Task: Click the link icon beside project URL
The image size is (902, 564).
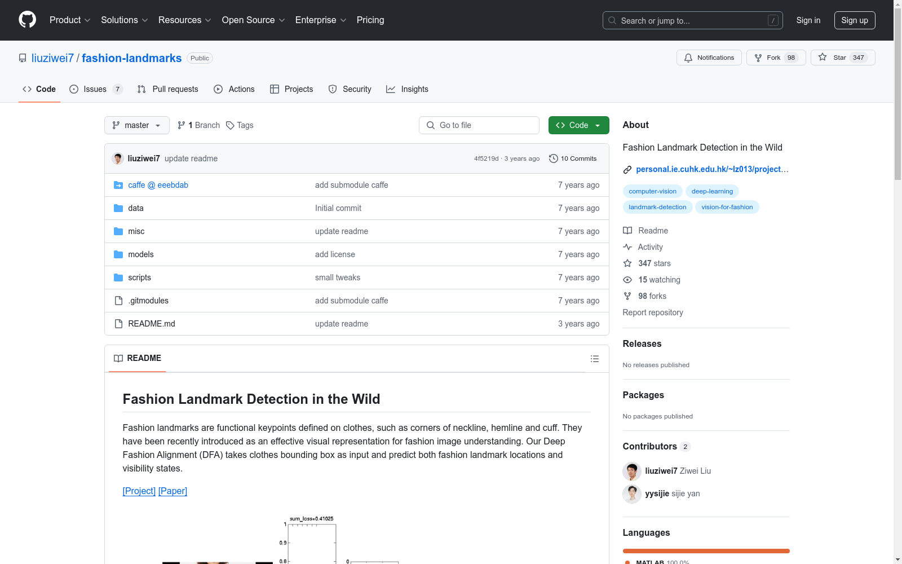Action: pos(627,169)
